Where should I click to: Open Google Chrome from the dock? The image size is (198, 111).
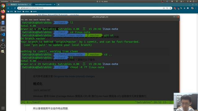(3, 6)
